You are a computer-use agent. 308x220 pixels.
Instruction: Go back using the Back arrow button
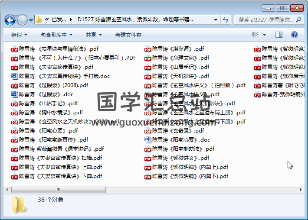pyautogui.click(x=10, y=20)
